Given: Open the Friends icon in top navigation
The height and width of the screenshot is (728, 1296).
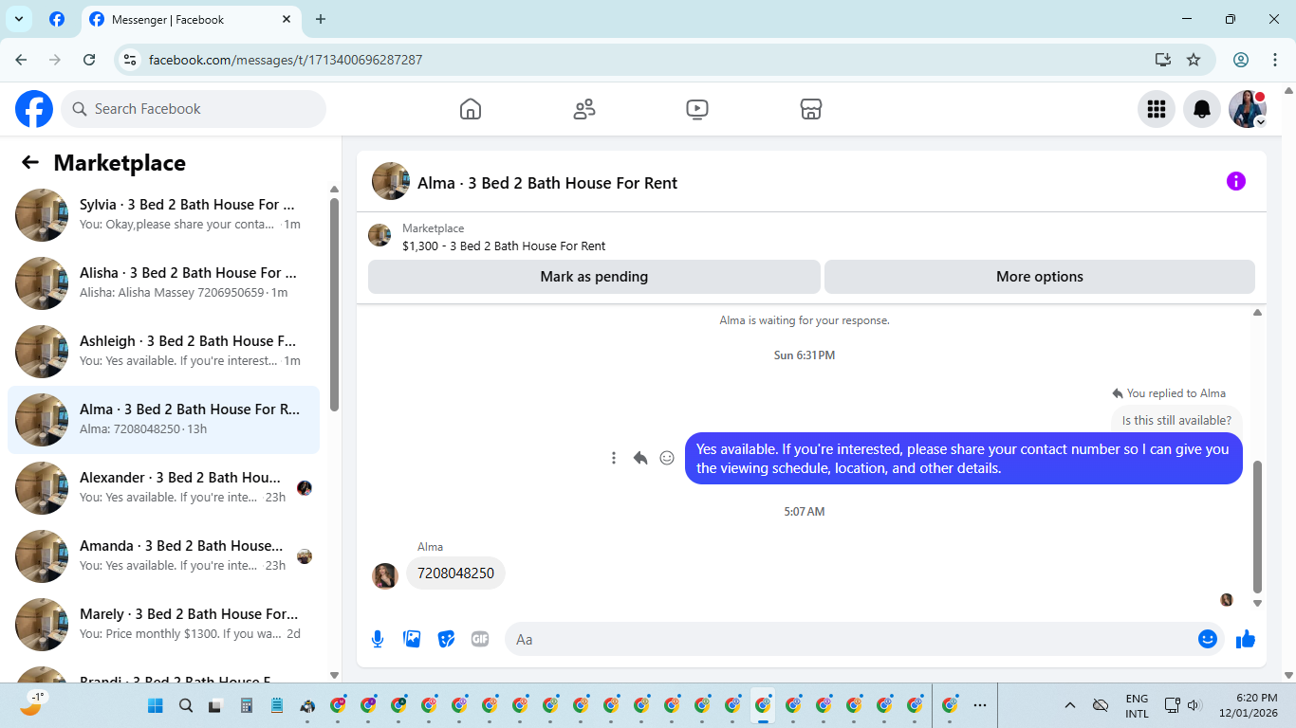Looking at the screenshot, I should (583, 109).
